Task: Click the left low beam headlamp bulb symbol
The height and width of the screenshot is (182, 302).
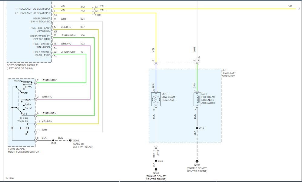Action: click(156, 99)
